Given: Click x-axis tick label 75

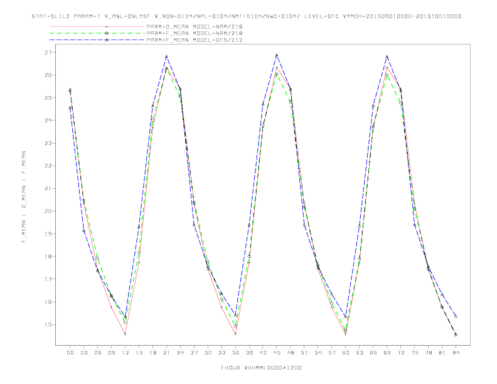Looking at the screenshot, I should point(415,353).
